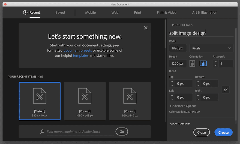Increment the Top bleed stepper
Image resolution: width=240 pixels, height=144 pixels.
tap(172, 82)
